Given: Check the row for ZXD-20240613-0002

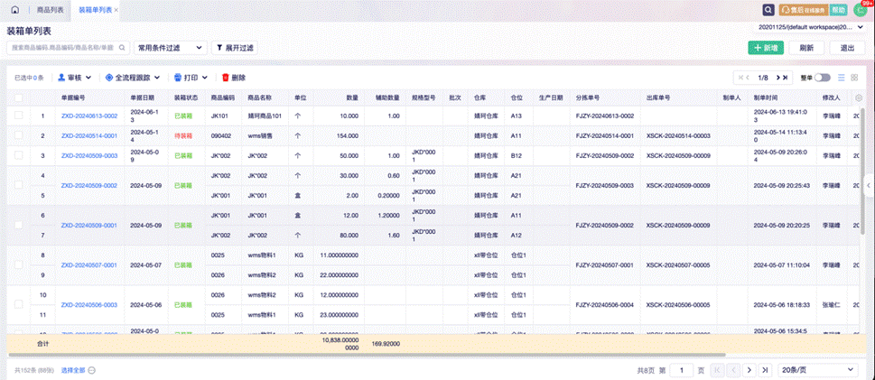Looking at the screenshot, I should point(19,116).
